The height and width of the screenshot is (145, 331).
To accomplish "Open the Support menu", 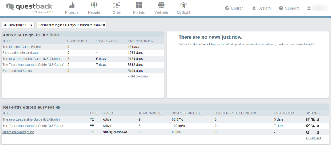I will click(289, 8).
